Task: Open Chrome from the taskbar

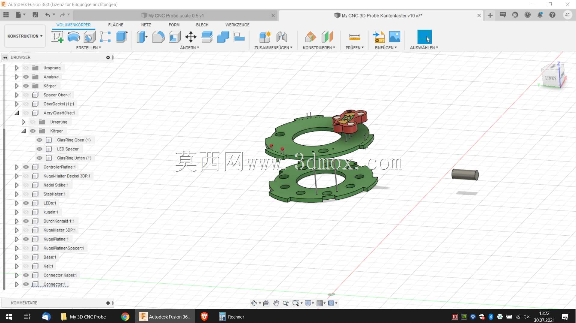Action: pyautogui.click(x=125, y=317)
